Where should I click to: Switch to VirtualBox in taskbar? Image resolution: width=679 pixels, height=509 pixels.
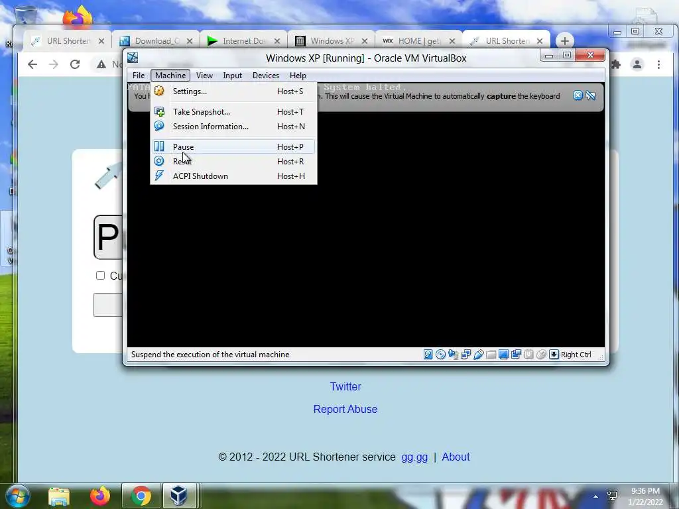click(x=179, y=496)
